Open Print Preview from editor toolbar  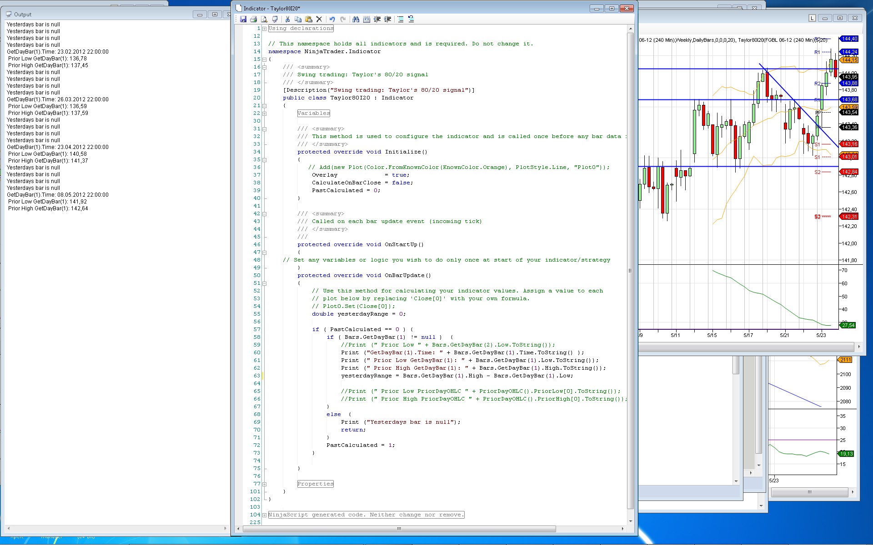click(264, 19)
